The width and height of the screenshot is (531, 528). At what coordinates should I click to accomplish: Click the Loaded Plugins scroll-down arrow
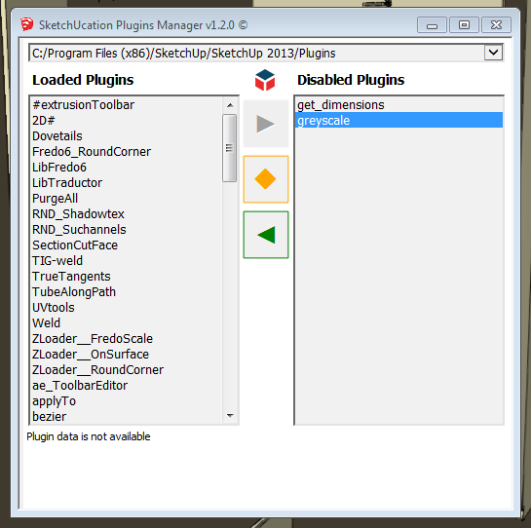point(230,416)
